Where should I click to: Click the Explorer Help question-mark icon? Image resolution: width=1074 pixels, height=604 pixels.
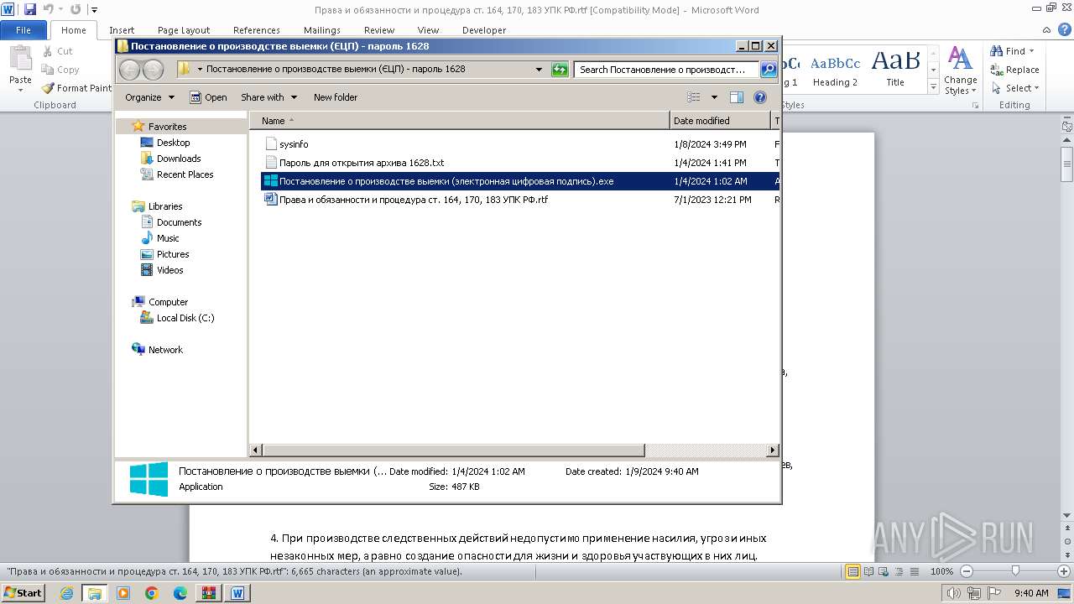point(760,97)
